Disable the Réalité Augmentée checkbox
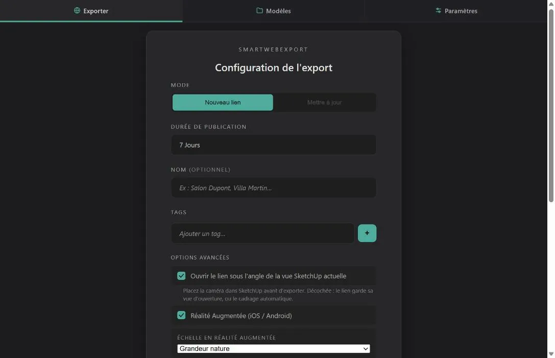This screenshot has height=358, width=555. tap(181, 315)
